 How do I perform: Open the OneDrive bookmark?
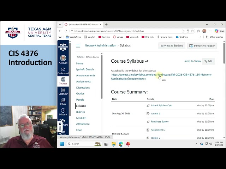(x=182, y=37)
